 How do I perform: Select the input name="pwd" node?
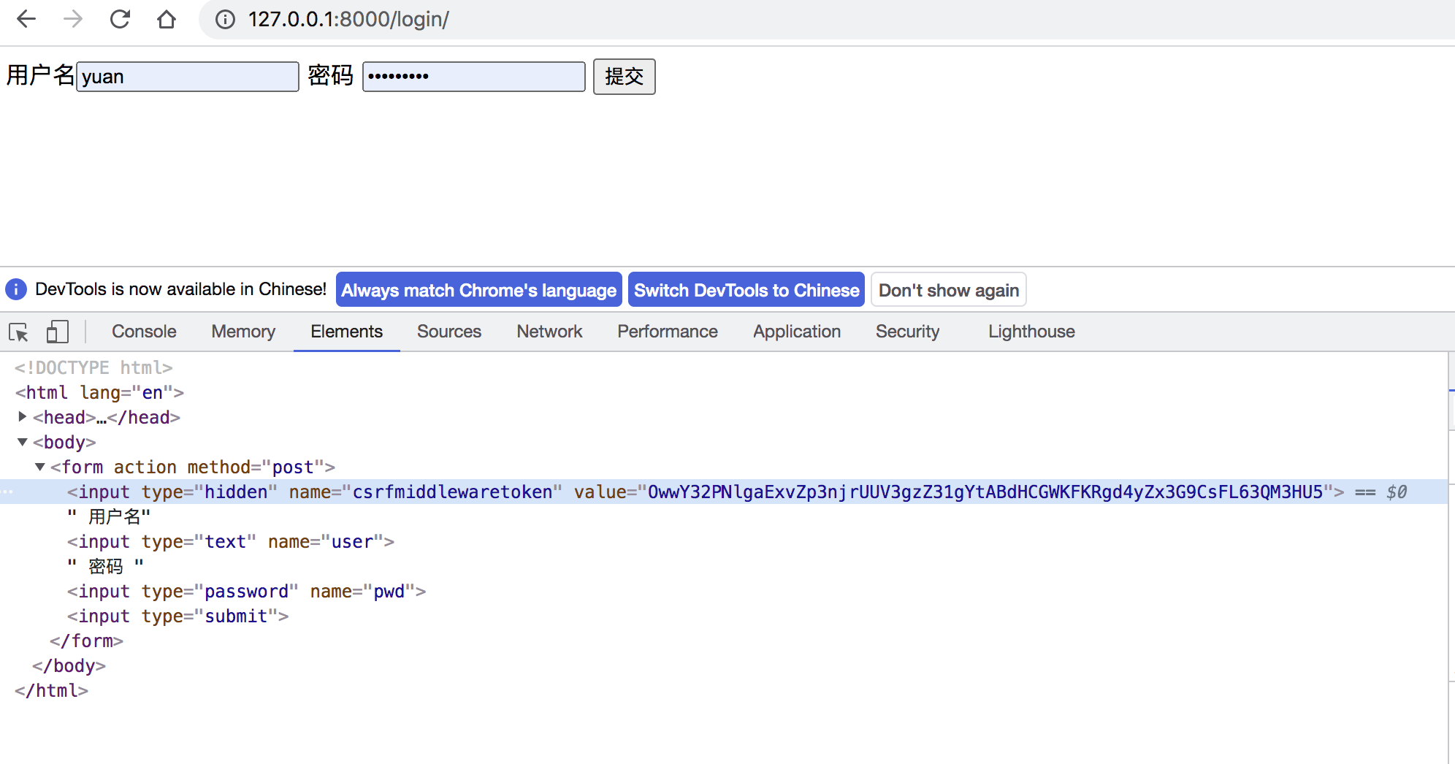click(247, 591)
